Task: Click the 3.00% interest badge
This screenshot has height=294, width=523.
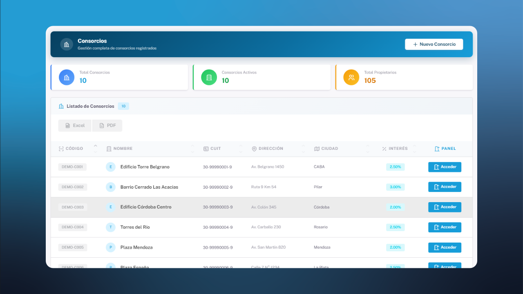Action: click(396, 187)
